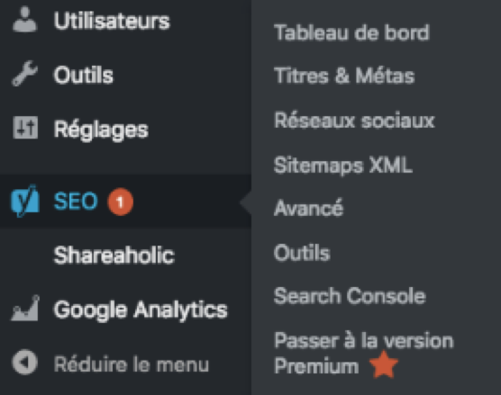Go to Tableau de bord submenu
This screenshot has height=395, width=501.
click(351, 32)
